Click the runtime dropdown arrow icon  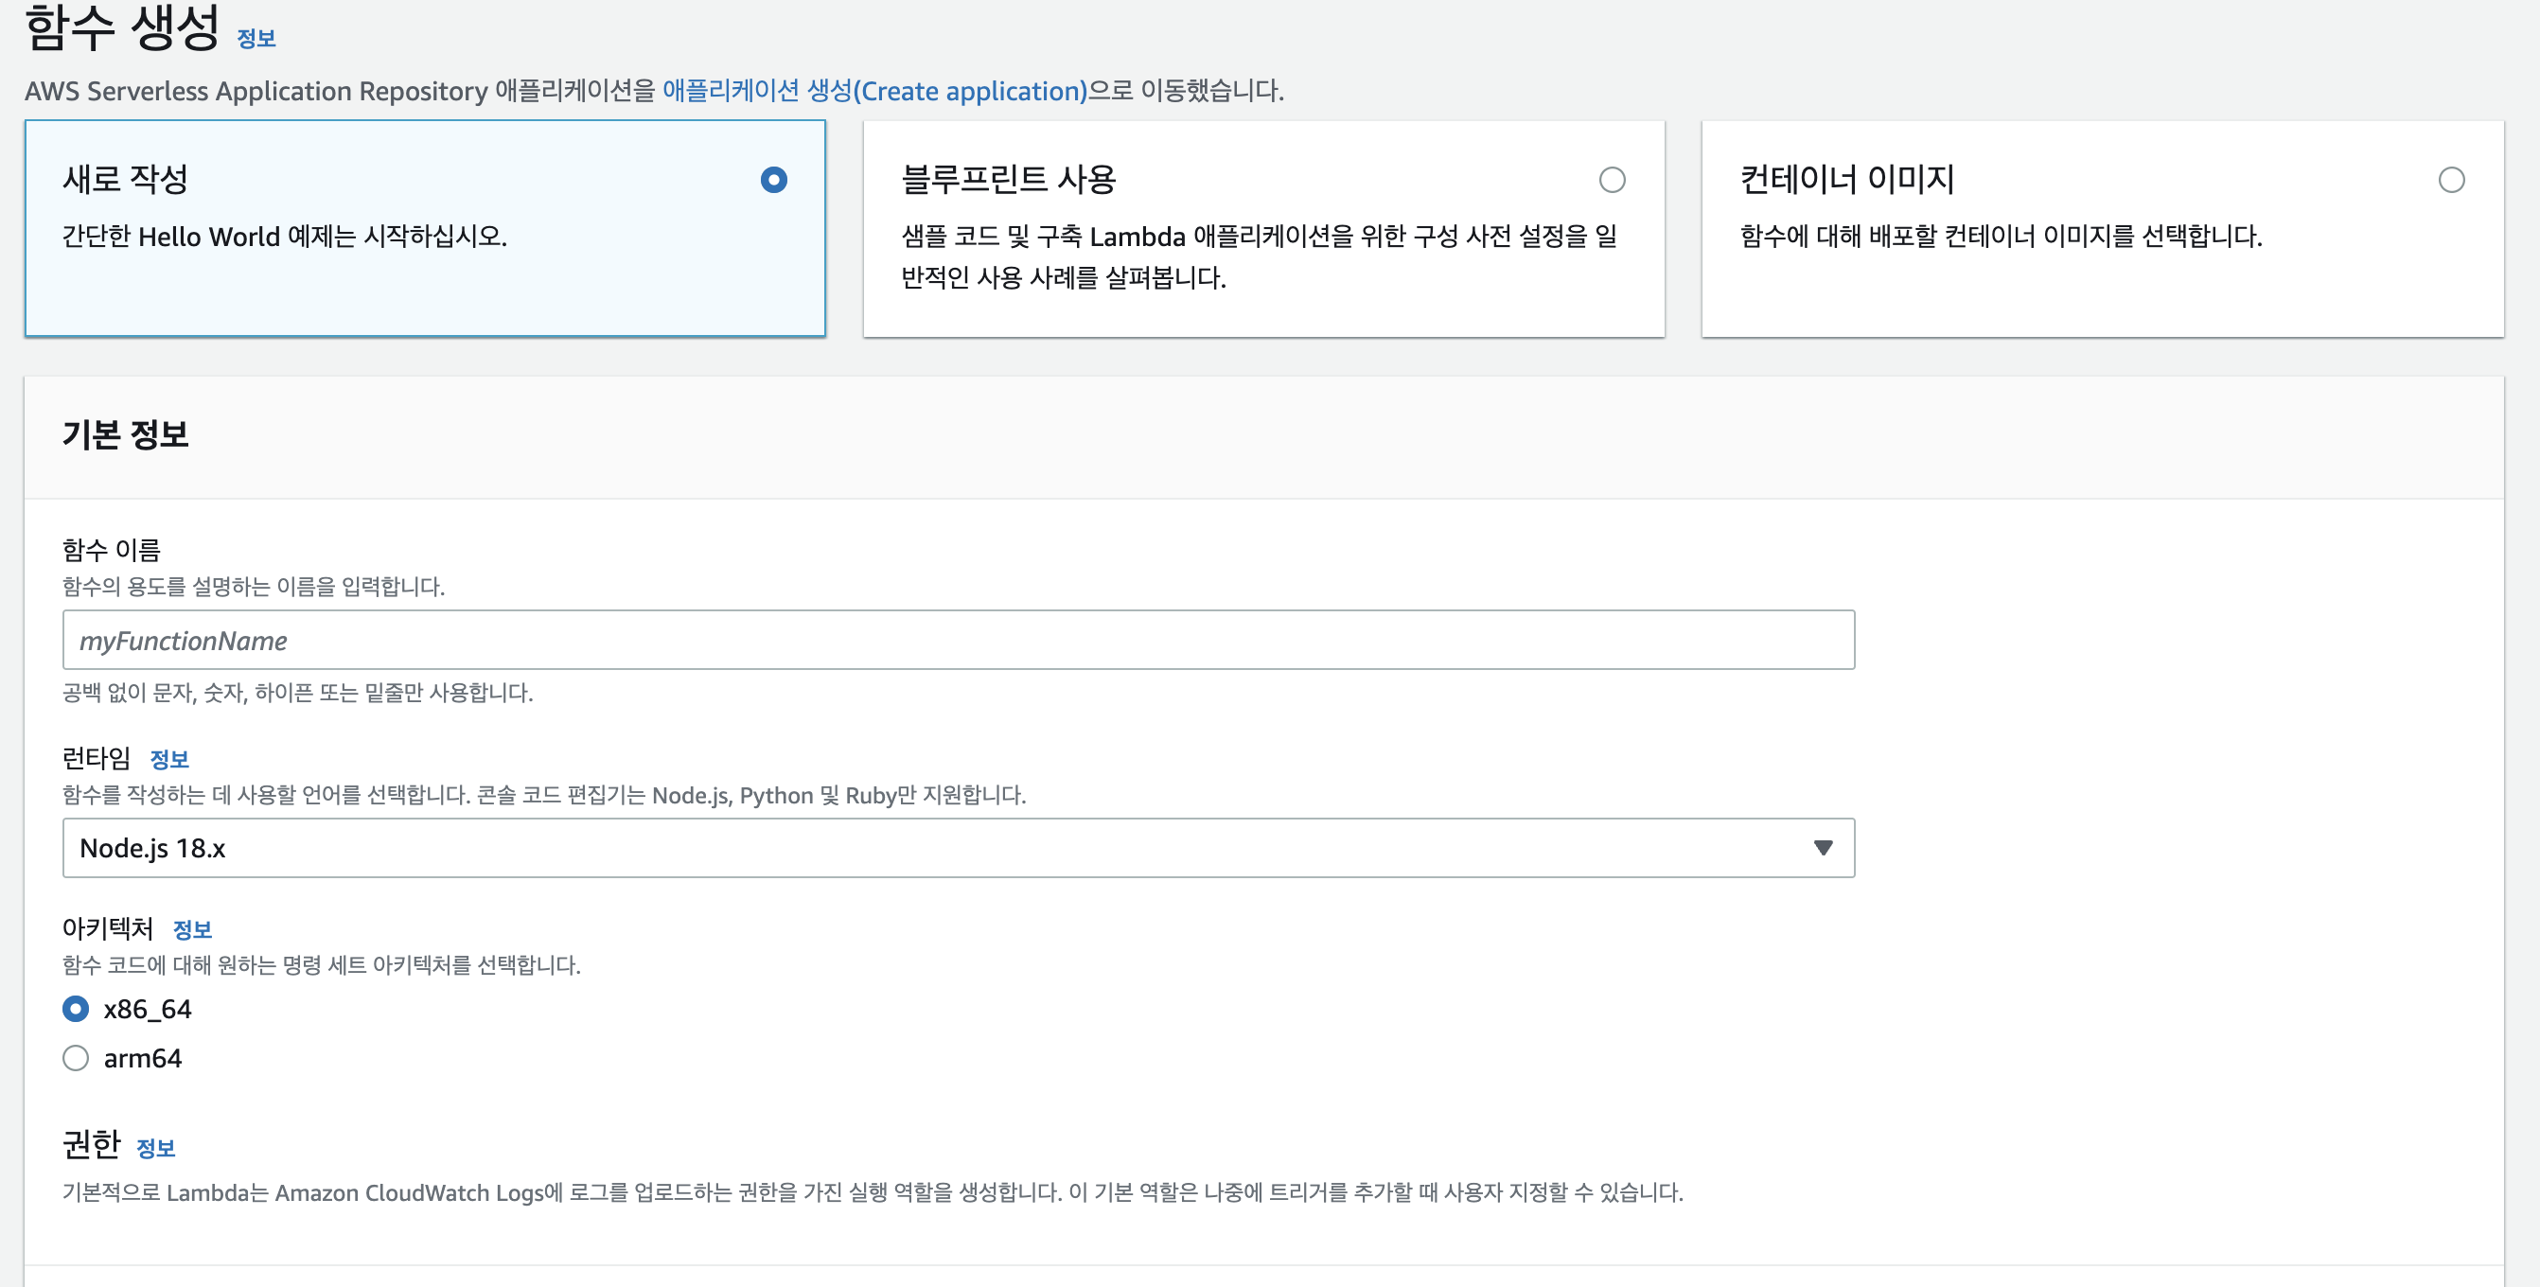click(x=1824, y=848)
